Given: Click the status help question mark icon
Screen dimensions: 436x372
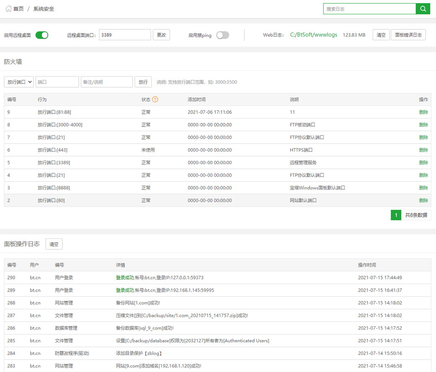Looking at the screenshot, I should pos(155,100).
